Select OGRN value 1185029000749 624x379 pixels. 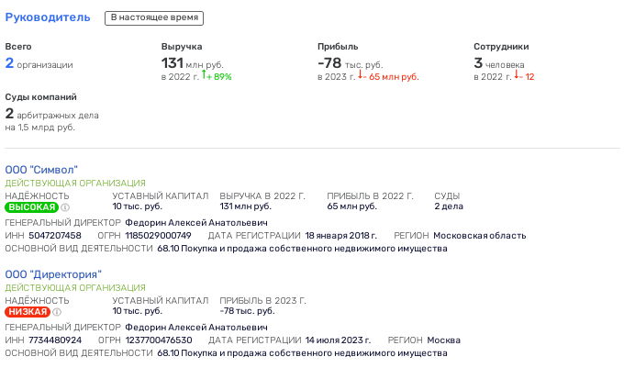159,236
